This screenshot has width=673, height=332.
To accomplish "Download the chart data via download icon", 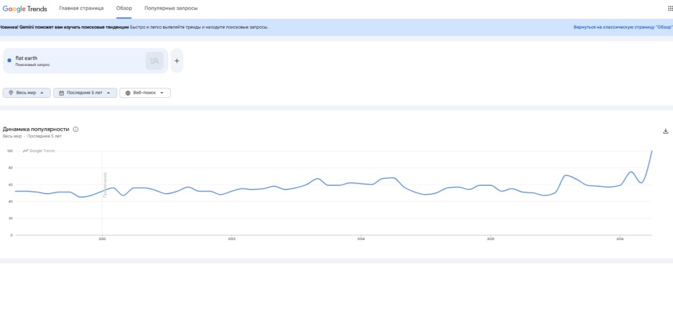I will click(666, 131).
